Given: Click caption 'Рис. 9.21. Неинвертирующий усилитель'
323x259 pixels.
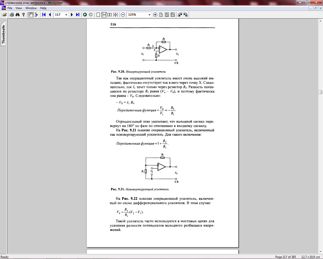Looking at the screenshot, I should tap(140, 189).
